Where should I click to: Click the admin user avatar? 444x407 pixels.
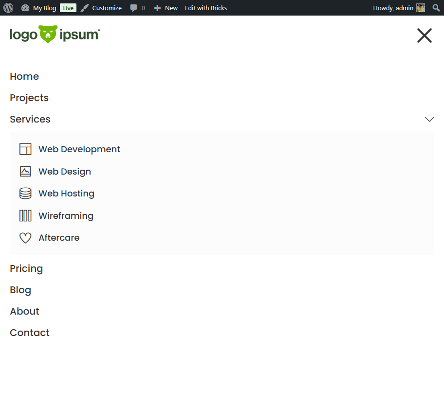[421, 8]
